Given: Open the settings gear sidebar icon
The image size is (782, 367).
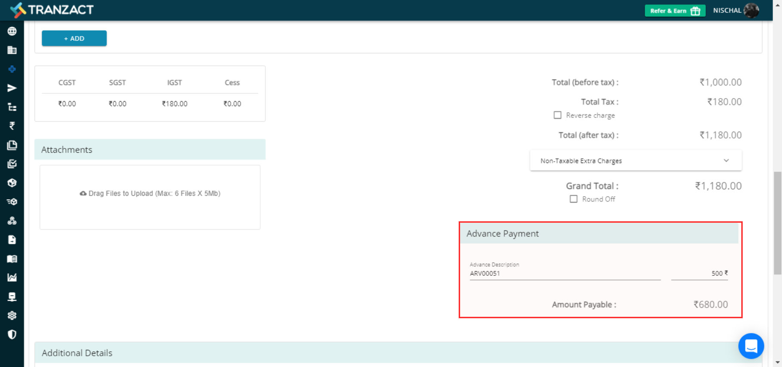Looking at the screenshot, I should [x=12, y=315].
